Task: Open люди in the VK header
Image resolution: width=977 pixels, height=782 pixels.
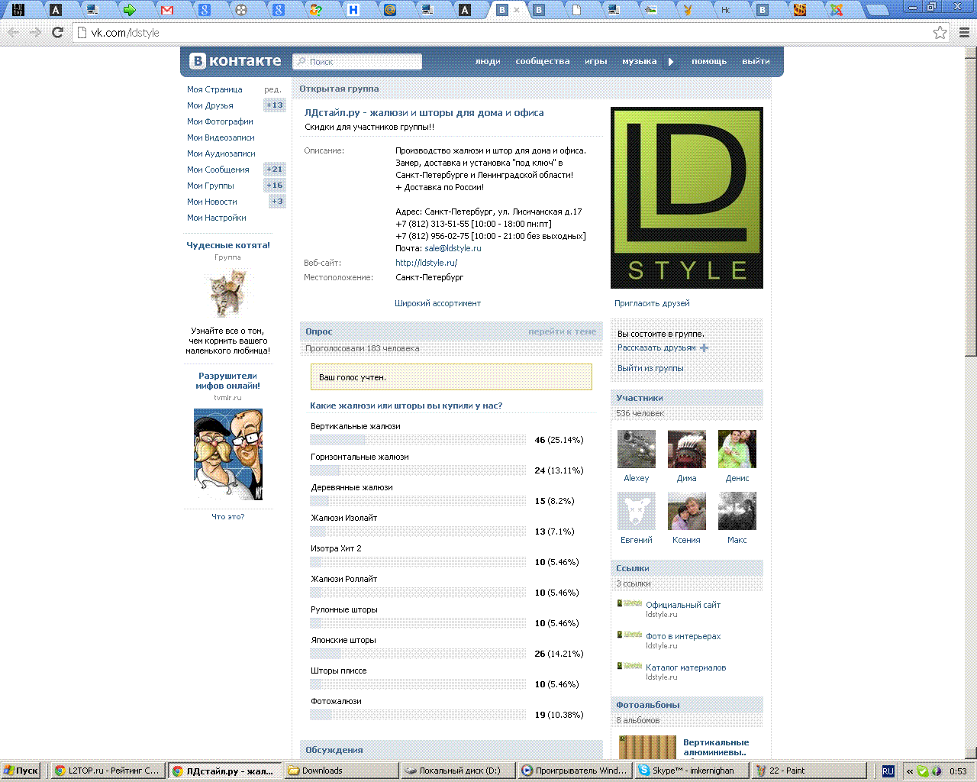Action: (x=488, y=62)
